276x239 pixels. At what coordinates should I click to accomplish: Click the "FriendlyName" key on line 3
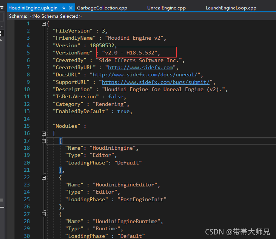coord(74,38)
